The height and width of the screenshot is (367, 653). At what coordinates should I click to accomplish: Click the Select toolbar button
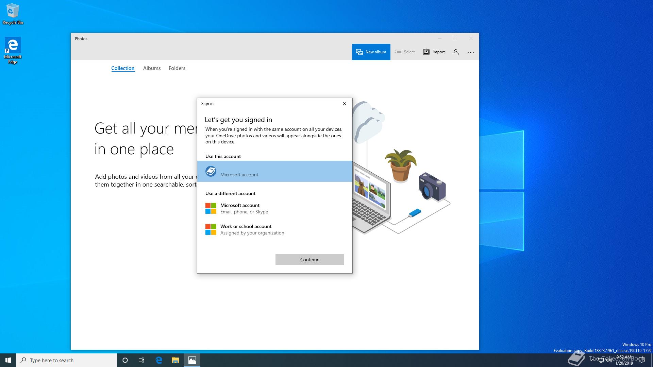point(405,52)
